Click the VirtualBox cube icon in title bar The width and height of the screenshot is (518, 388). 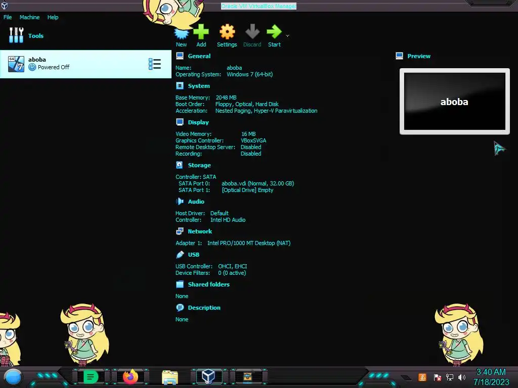5,5
